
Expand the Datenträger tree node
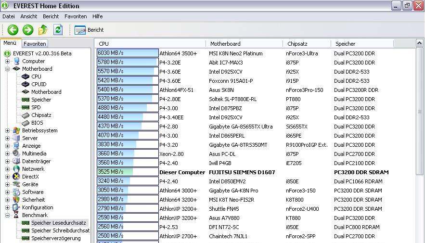(8, 162)
